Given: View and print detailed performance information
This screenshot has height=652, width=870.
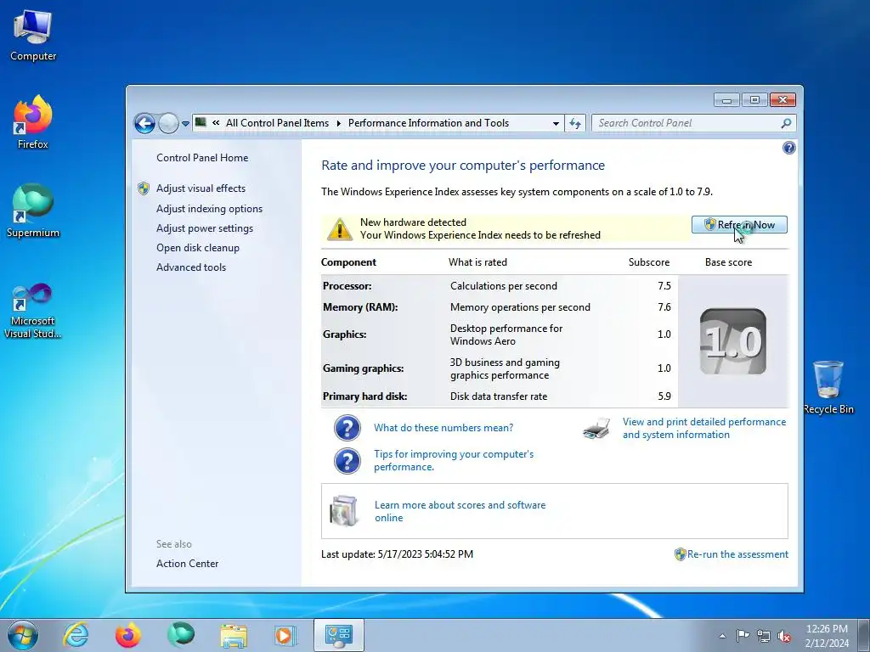Looking at the screenshot, I should [x=704, y=428].
